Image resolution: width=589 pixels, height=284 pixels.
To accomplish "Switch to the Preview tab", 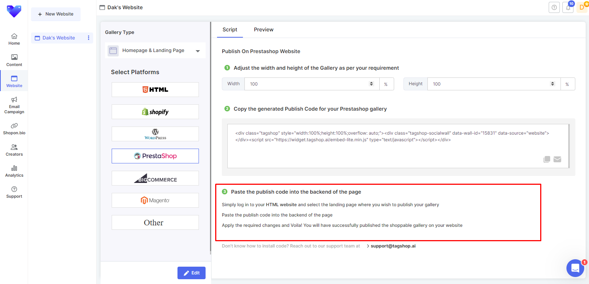I will [x=264, y=30].
